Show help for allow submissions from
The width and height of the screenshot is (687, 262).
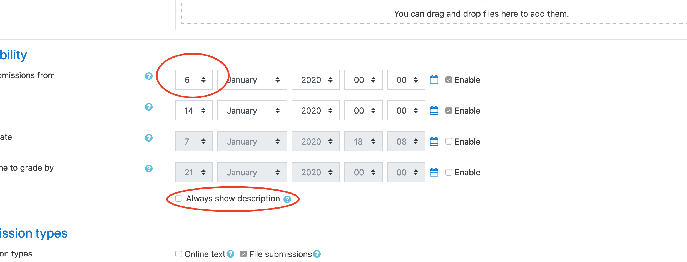(x=149, y=76)
